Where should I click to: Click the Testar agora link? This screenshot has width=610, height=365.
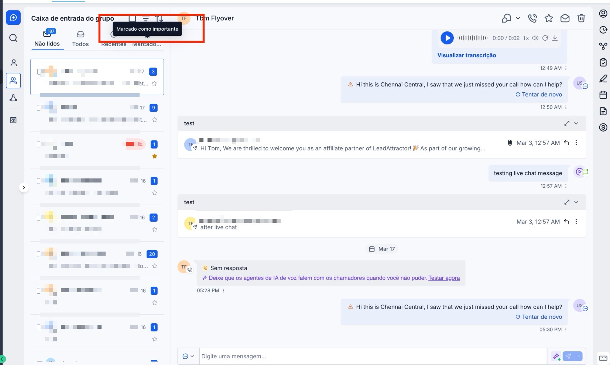pos(444,278)
